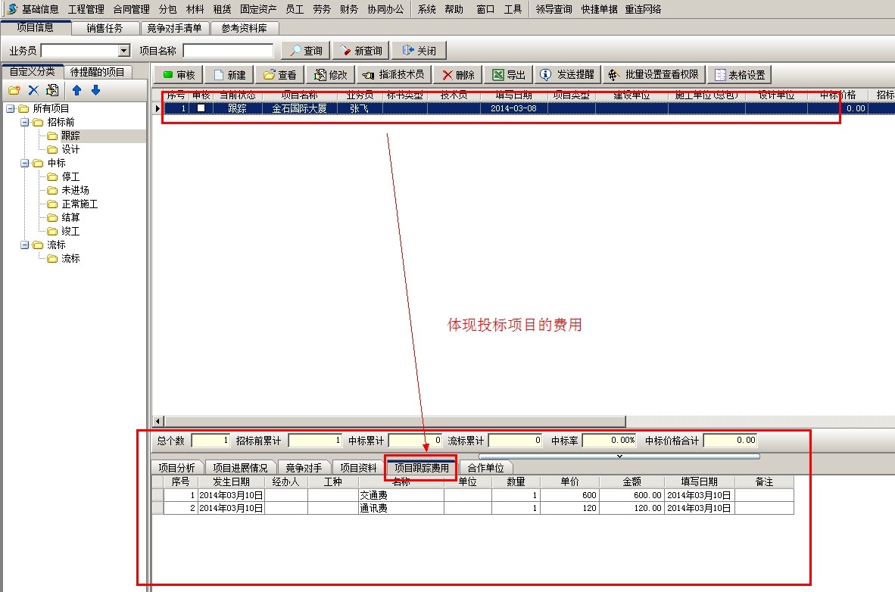Move category up with blue up arrow
The width and height of the screenshot is (895, 592).
coord(76,90)
